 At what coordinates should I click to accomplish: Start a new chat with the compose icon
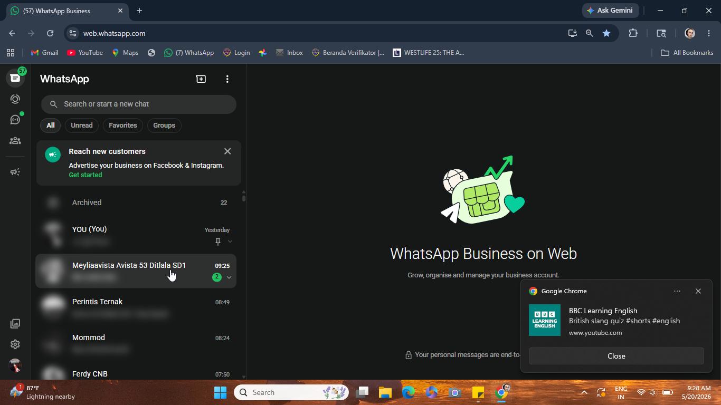pos(201,79)
